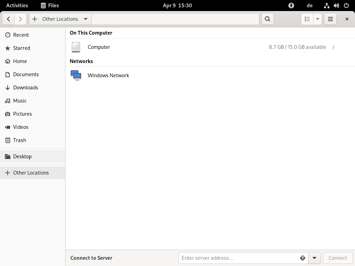Open Windows Network entry
The height and width of the screenshot is (266, 355).
[x=210, y=75]
